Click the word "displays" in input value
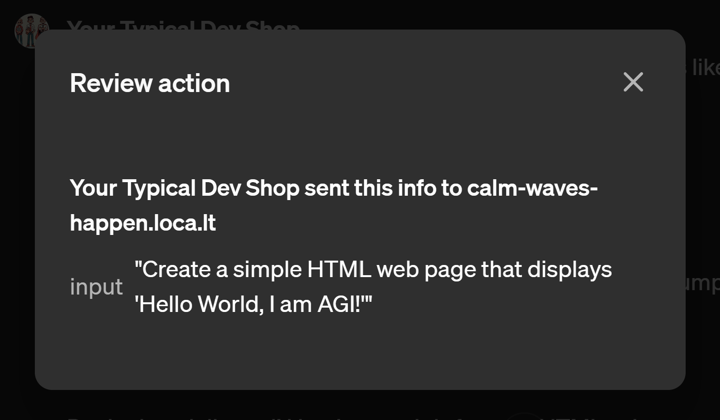720x420 pixels. (x=570, y=270)
